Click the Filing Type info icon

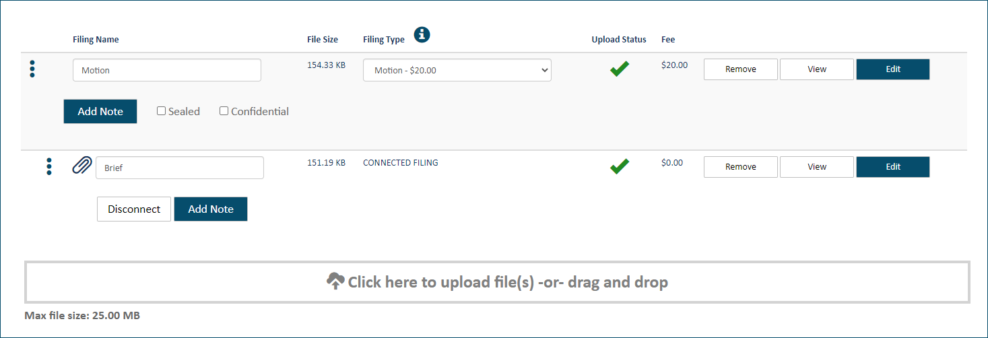[422, 34]
